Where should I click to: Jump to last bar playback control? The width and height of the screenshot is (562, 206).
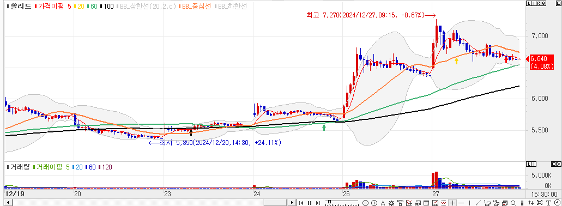tap(318, 203)
